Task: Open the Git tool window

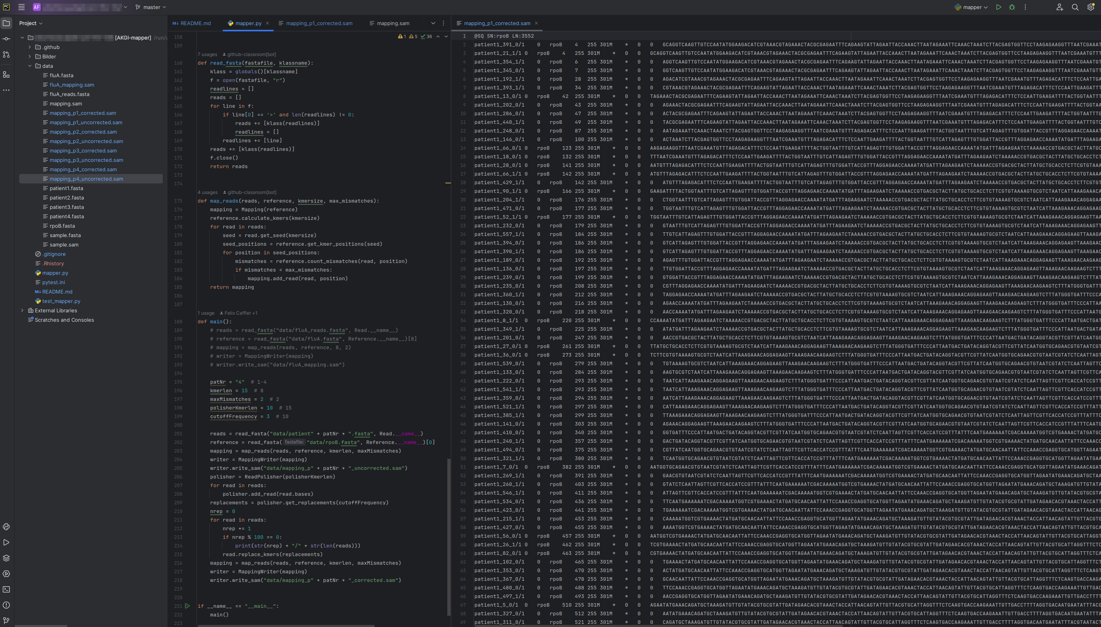Action: click(6, 621)
